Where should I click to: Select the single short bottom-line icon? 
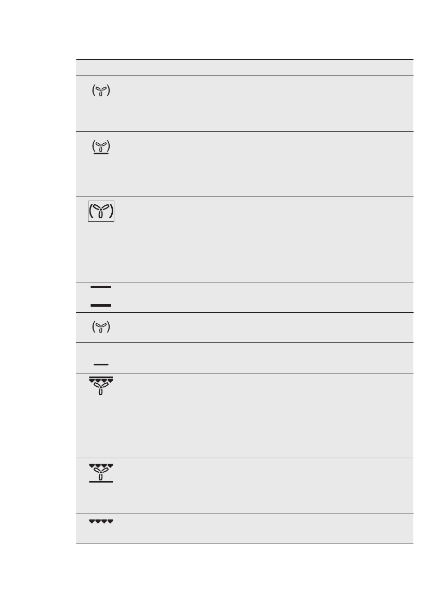pos(101,364)
